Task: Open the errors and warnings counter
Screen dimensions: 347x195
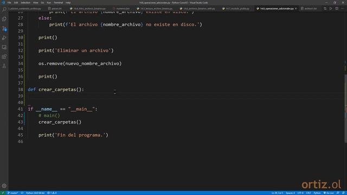Action: pos(52,193)
